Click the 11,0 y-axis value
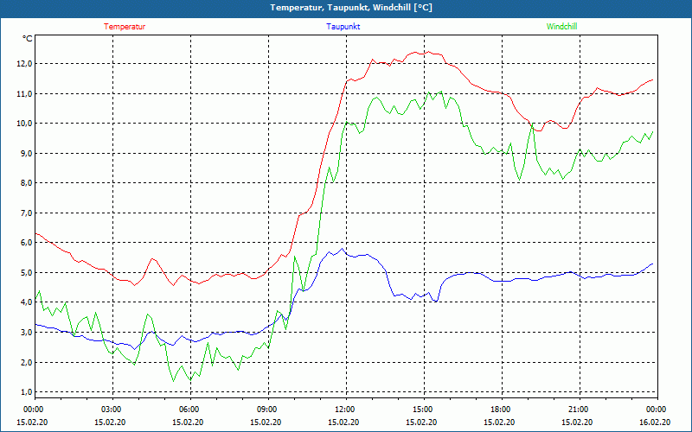692x432 pixels. pyautogui.click(x=25, y=93)
